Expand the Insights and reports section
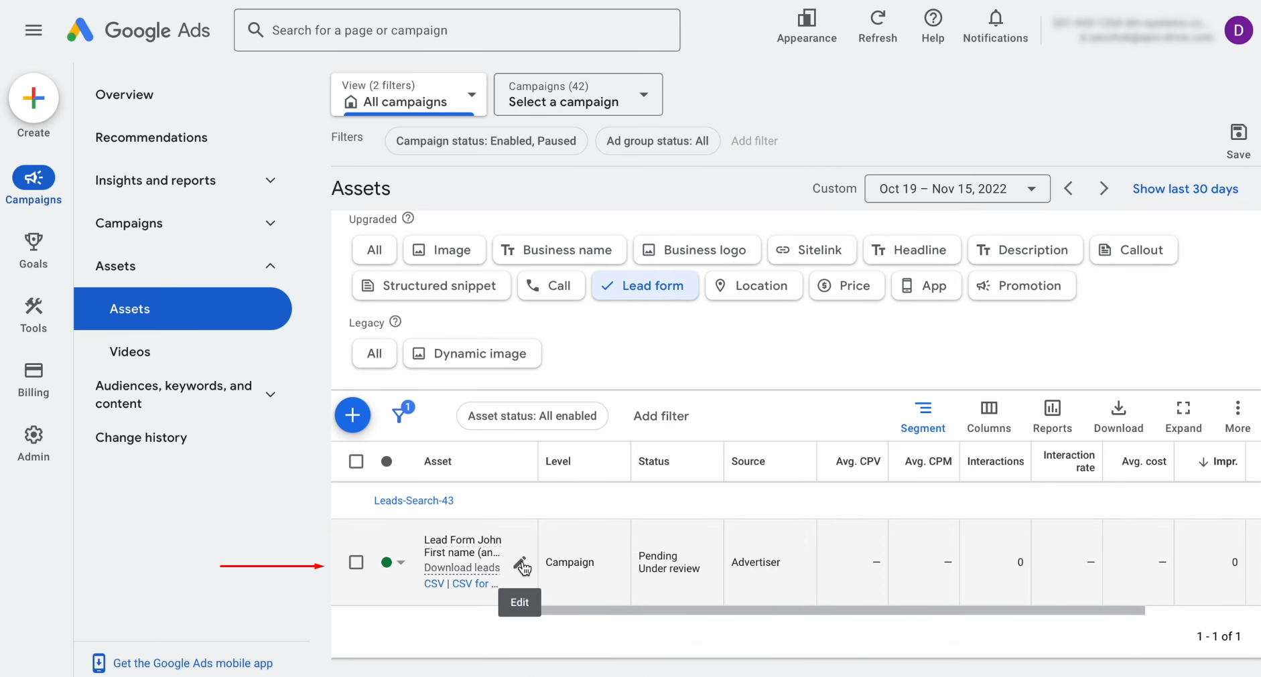 pyautogui.click(x=155, y=180)
